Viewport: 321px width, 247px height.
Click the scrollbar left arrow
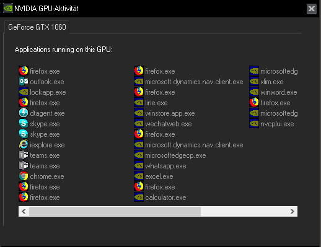[x=24, y=211]
